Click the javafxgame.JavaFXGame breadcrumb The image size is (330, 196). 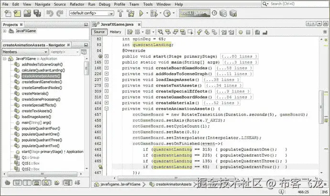tap(121, 184)
